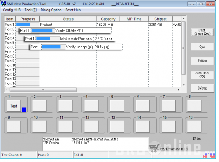Screen dimensions: 219x162
Task: Click the Reset Hub menu item
Action: pyautogui.click(x=73, y=10)
